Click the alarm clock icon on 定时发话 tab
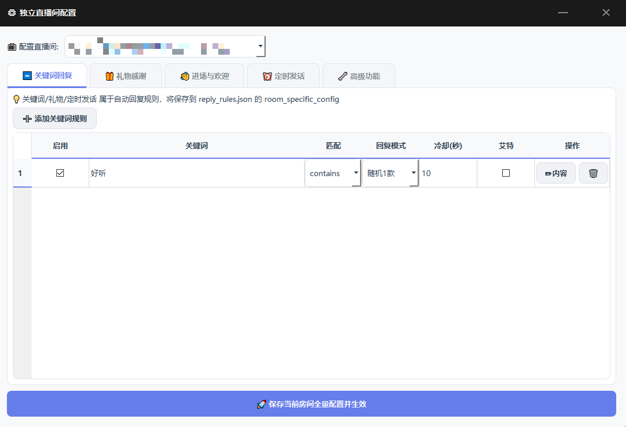 267,76
